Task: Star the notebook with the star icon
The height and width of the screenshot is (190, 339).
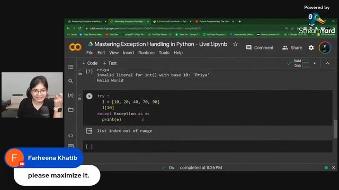Action: point(235,44)
